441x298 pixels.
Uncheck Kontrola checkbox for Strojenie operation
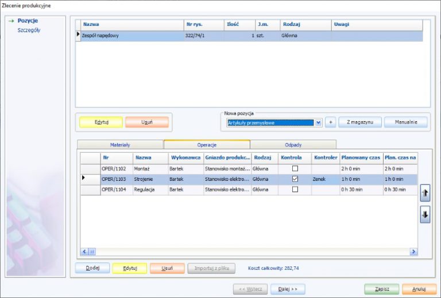pyautogui.click(x=295, y=179)
